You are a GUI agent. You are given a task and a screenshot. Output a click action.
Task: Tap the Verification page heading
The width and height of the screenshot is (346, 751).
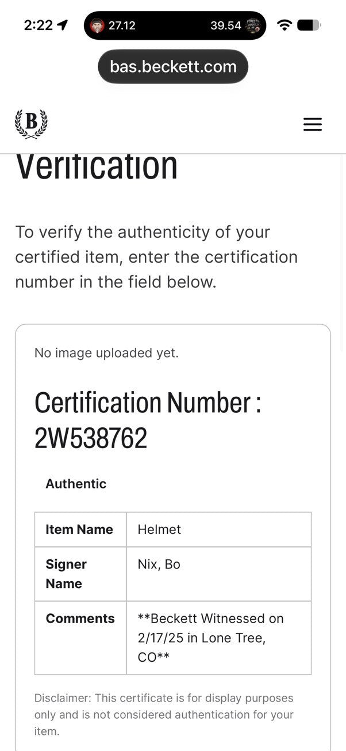(96, 166)
